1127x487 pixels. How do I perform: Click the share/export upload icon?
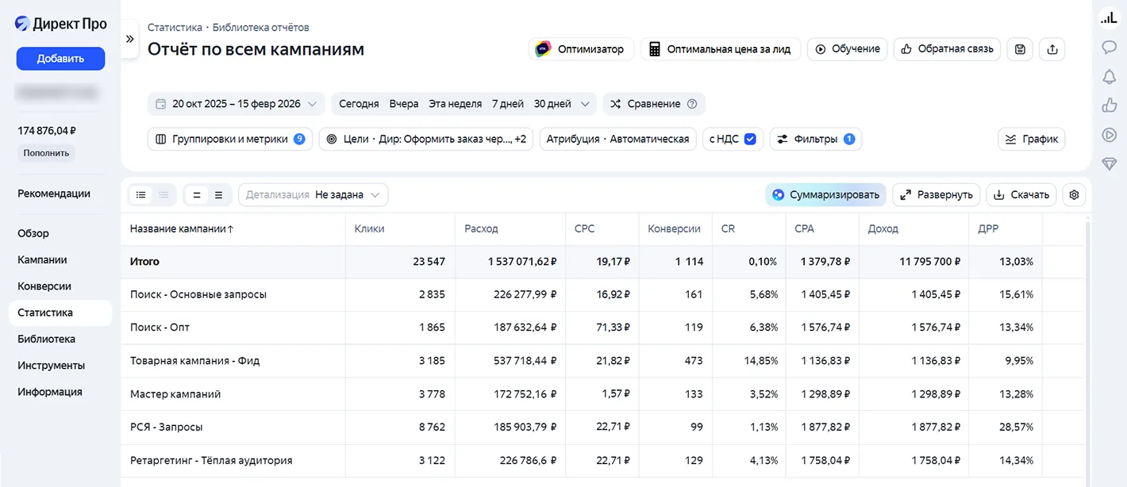(x=1052, y=49)
